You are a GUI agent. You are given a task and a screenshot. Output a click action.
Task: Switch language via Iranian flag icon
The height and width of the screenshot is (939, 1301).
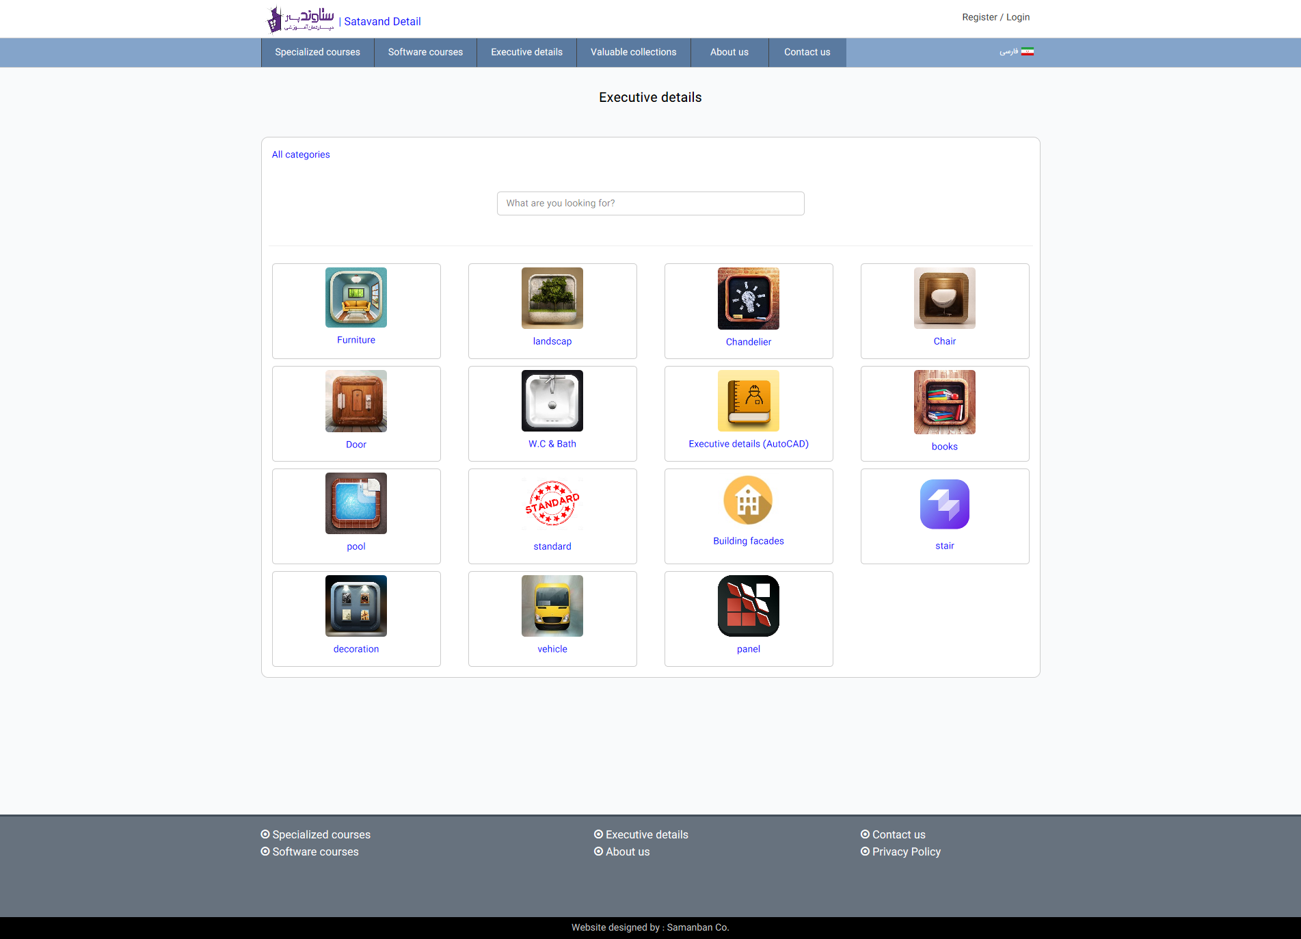tap(1028, 51)
